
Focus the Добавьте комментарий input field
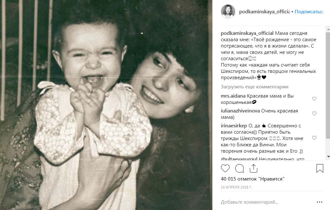point(267,202)
